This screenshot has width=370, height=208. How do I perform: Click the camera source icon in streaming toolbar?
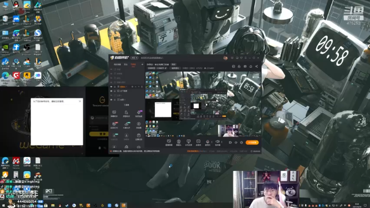[x=179, y=142]
